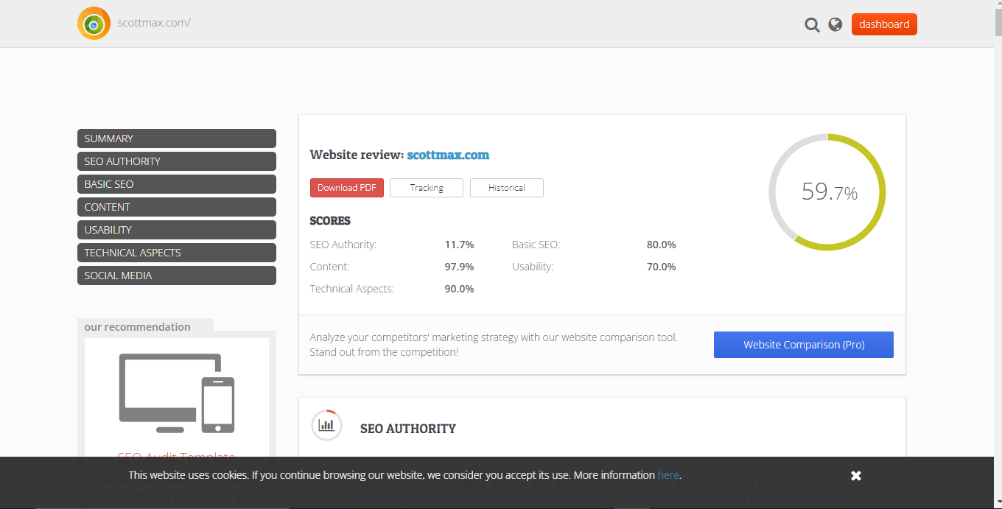
Task: Click the 'our recommendation' label
Action: point(138,327)
